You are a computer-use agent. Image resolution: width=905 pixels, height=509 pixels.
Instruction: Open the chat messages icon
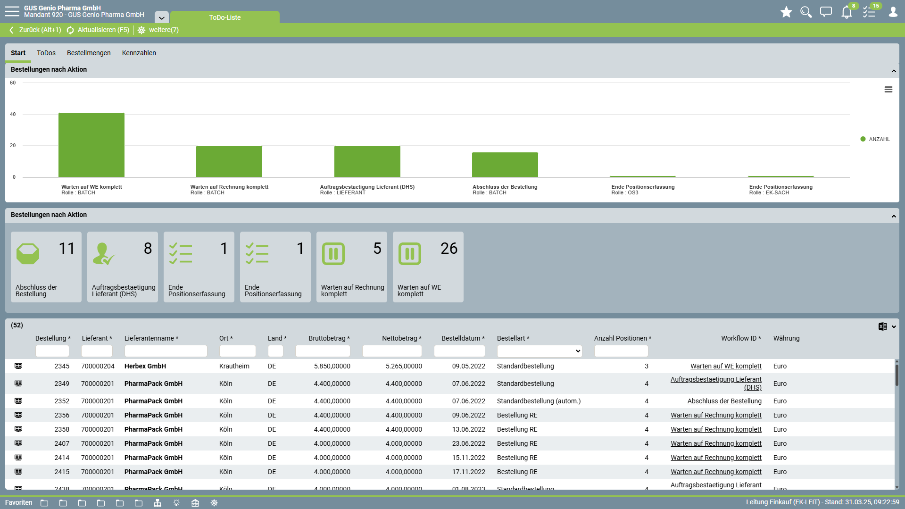click(x=826, y=12)
